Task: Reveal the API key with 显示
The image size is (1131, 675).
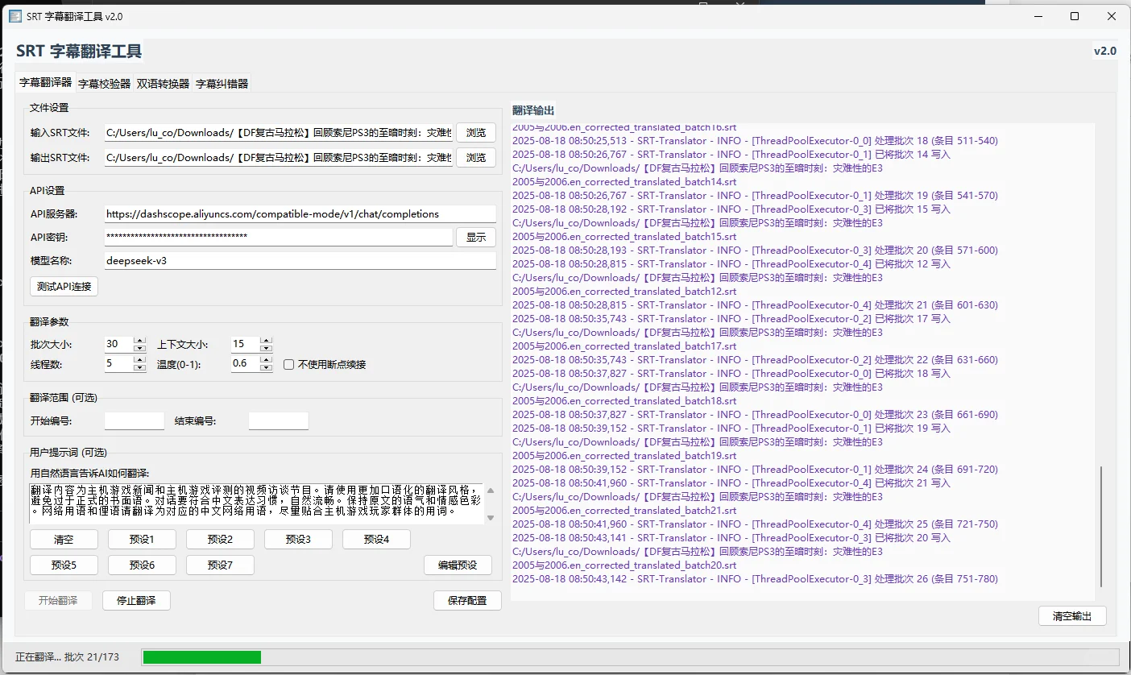Action: click(x=476, y=237)
